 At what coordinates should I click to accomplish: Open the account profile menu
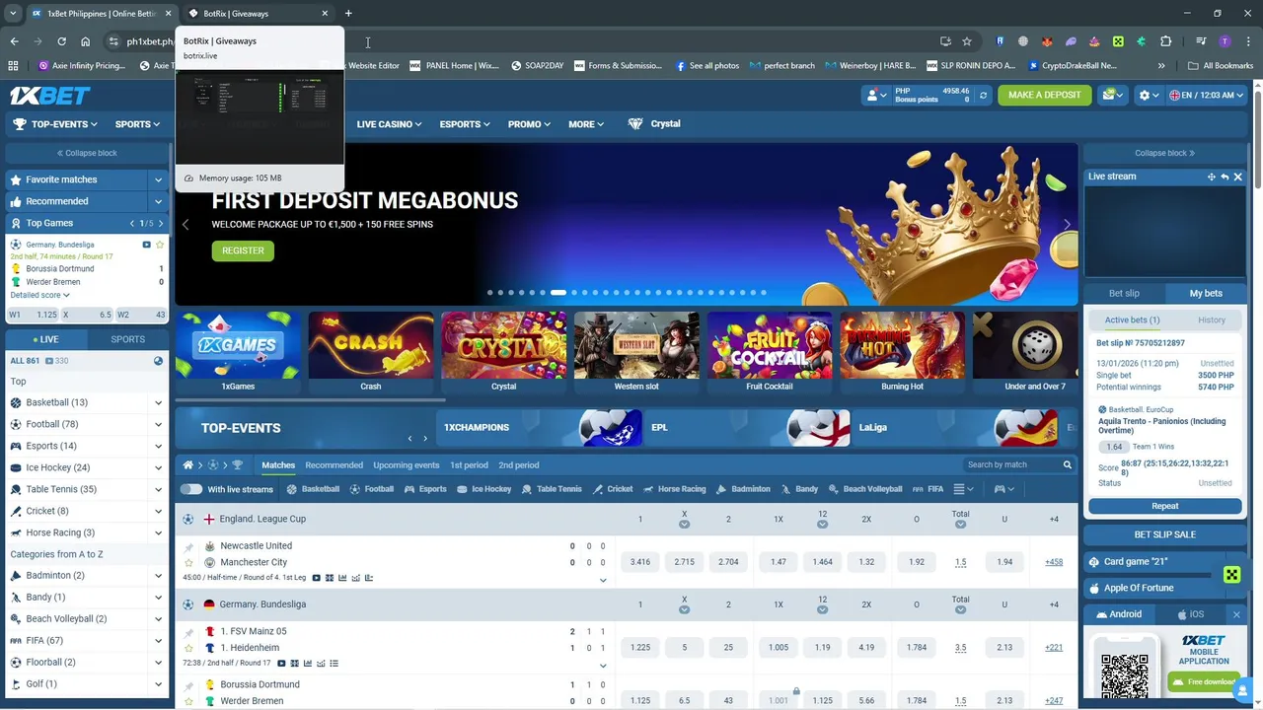tap(874, 96)
